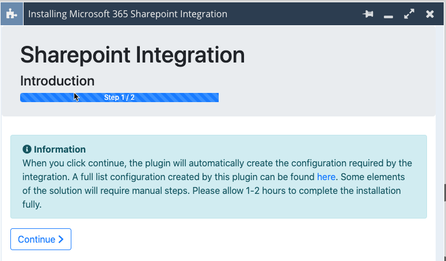
Task: Continue to the next installation step
Action: 41,239
